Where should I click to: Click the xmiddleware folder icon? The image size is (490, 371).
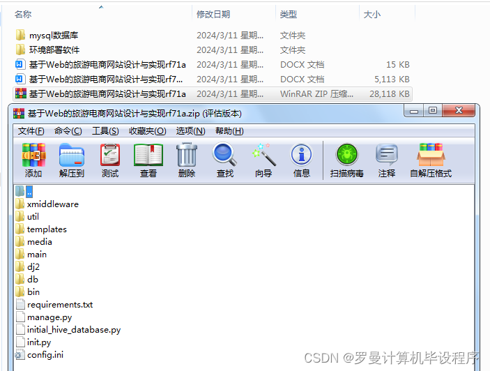click(20, 204)
